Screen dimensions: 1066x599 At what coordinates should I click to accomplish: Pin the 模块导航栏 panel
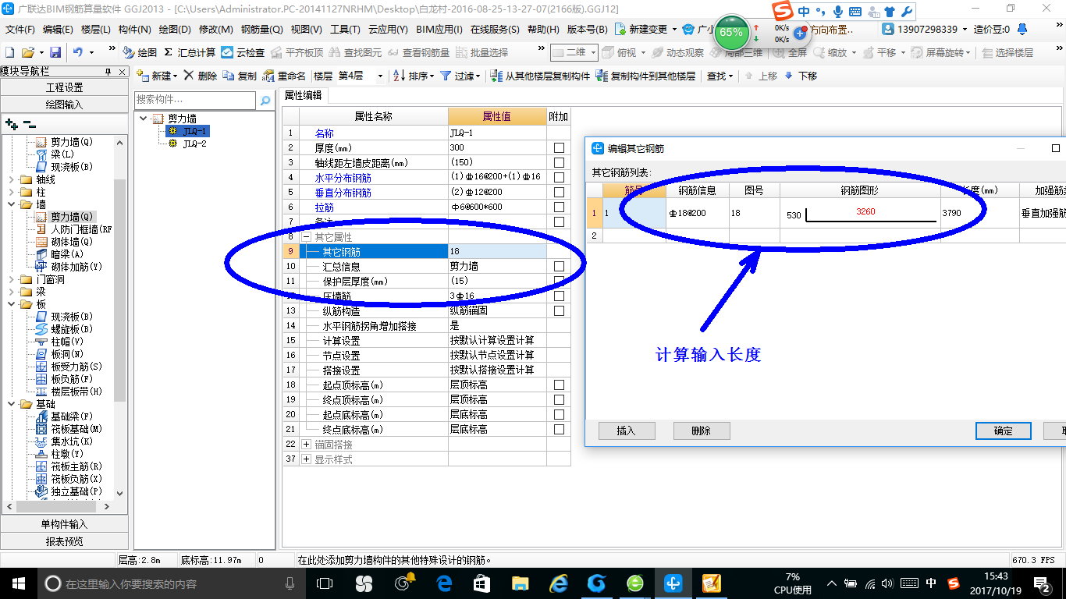tap(108, 72)
